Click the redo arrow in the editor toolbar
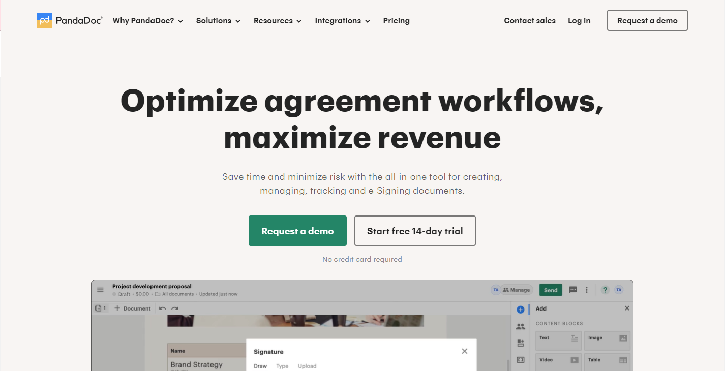This screenshot has height=371, width=725. (175, 308)
